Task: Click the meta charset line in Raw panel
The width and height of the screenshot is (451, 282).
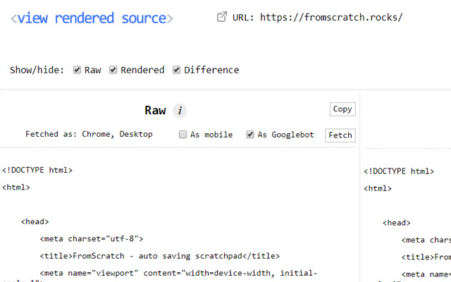Action: click(x=92, y=238)
